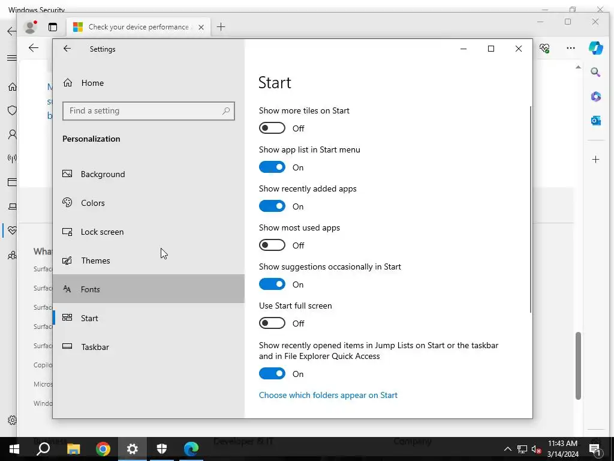Open Edge Settings and more ellipsis
Screen dimensions: 614x461
pos(571,48)
